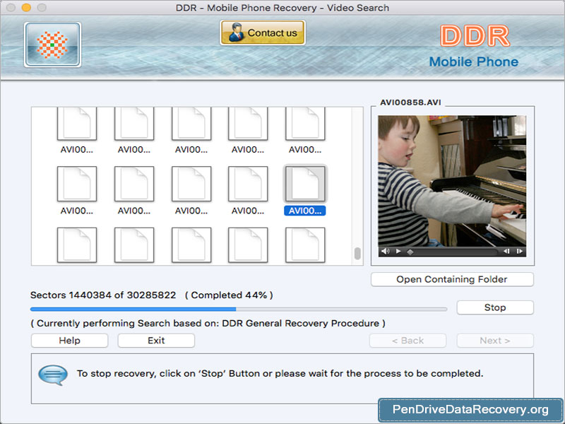Click the Sectors 1440384 of 30285822 text
The image size is (565, 424).
pyautogui.click(x=103, y=295)
